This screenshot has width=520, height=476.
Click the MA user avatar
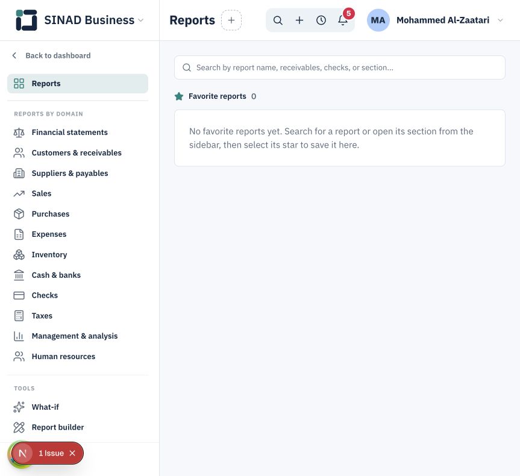point(378,20)
